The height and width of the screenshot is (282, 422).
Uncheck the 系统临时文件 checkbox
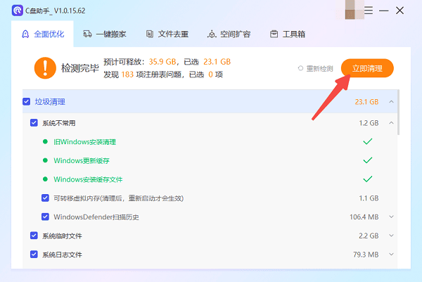tap(34, 236)
